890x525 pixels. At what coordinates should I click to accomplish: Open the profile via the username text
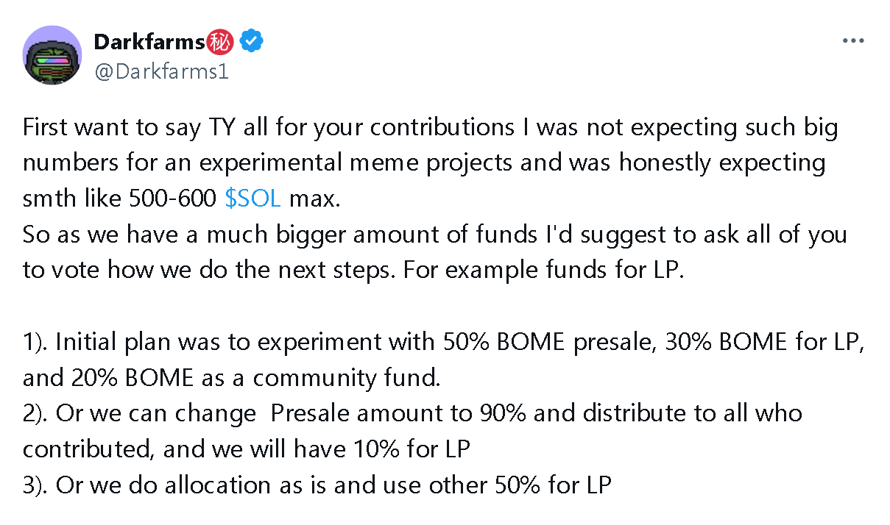pos(163,71)
